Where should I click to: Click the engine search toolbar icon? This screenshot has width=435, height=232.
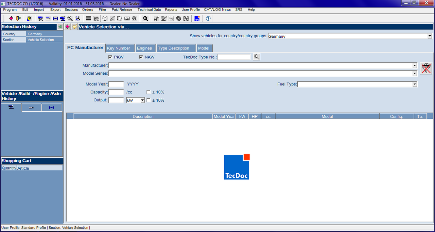click(48, 18)
